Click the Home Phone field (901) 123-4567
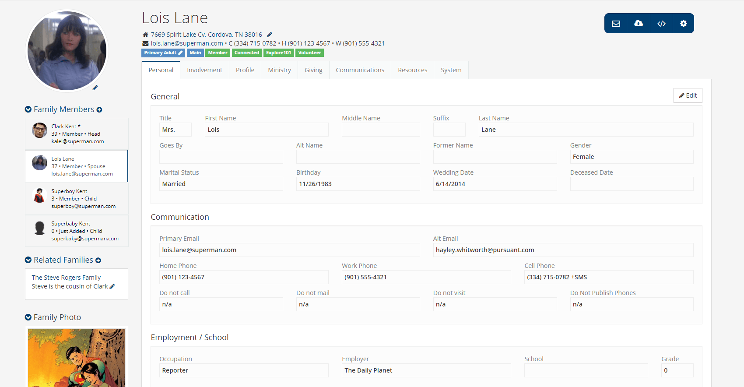 244,277
